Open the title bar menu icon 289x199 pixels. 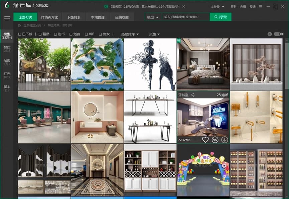click(260, 7)
